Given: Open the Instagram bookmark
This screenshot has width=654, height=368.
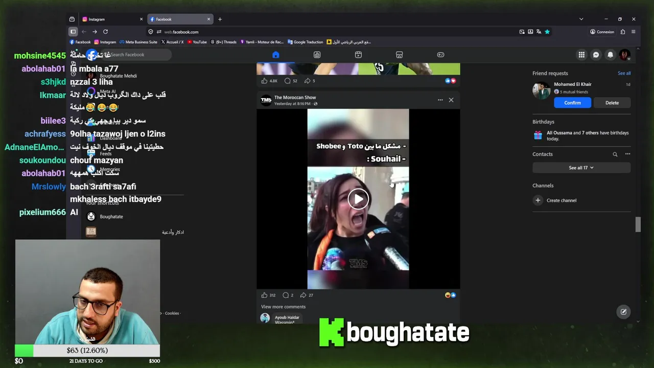Looking at the screenshot, I should (105, 42).
